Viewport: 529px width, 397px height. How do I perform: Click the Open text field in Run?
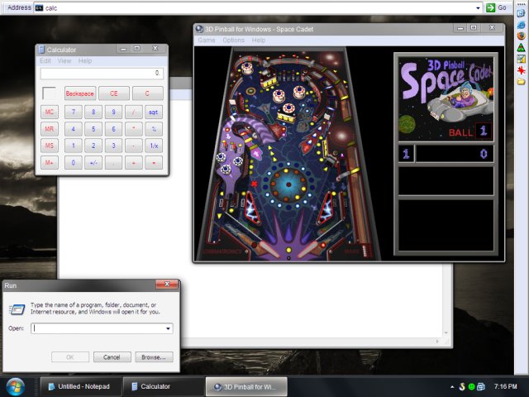(x=98, y=328)
